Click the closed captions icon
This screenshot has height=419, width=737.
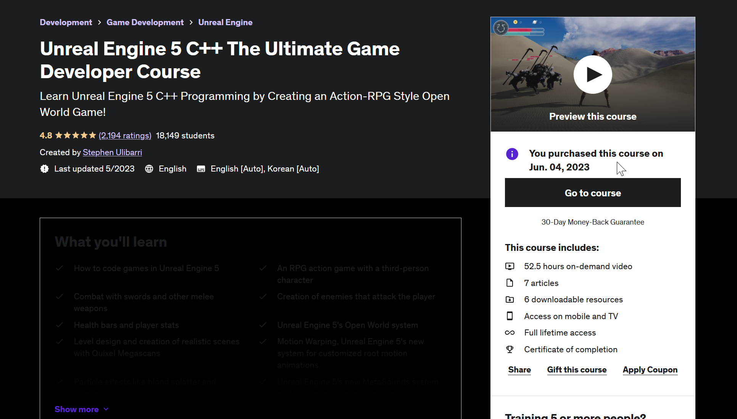pos(201,169)
